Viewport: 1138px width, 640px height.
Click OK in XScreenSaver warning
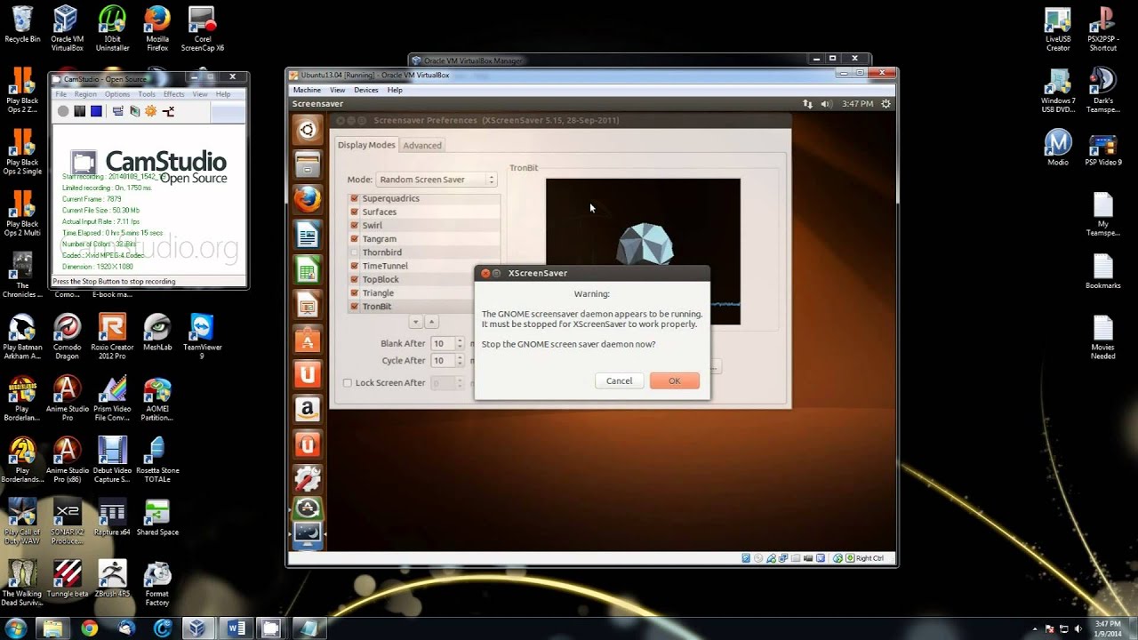tap(674, 380)
